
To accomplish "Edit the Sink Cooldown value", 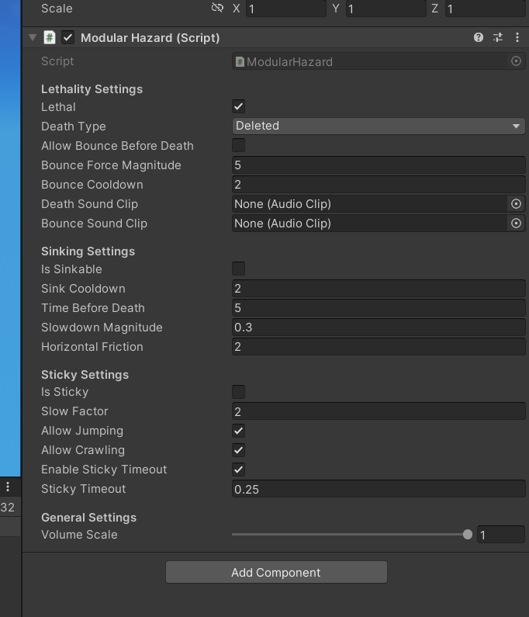I will 379,289.
